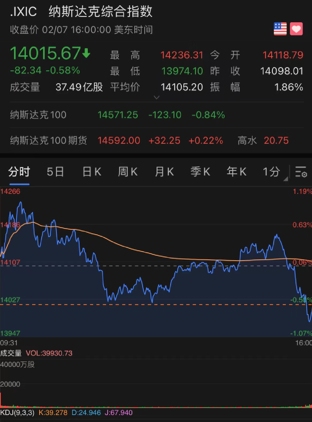
Task: Tap the 平均价 value 14105.20
Action: point(182,87)
